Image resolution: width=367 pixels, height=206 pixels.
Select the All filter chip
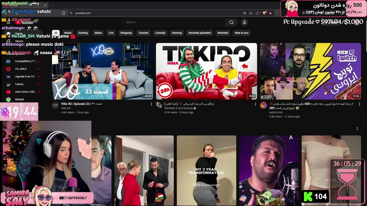[56, 33]
